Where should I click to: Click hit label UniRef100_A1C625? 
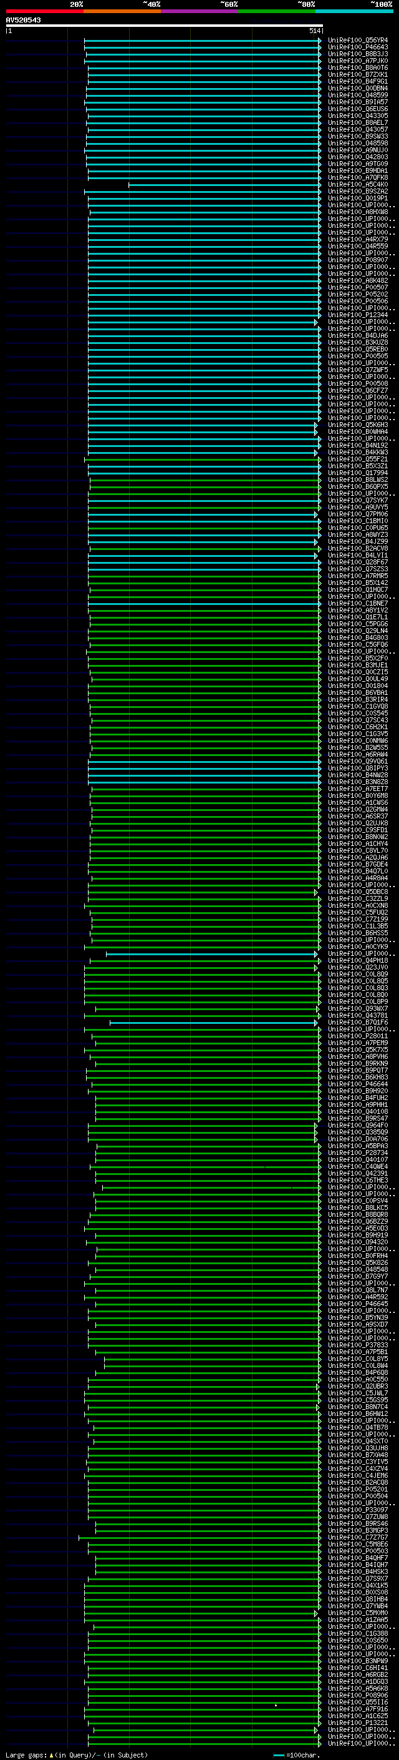pyautogui.click(x=358, y=1717)
